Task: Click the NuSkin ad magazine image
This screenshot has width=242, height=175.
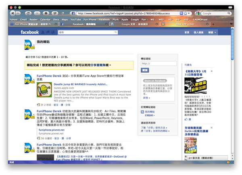Action: click(x=191, y=146)
